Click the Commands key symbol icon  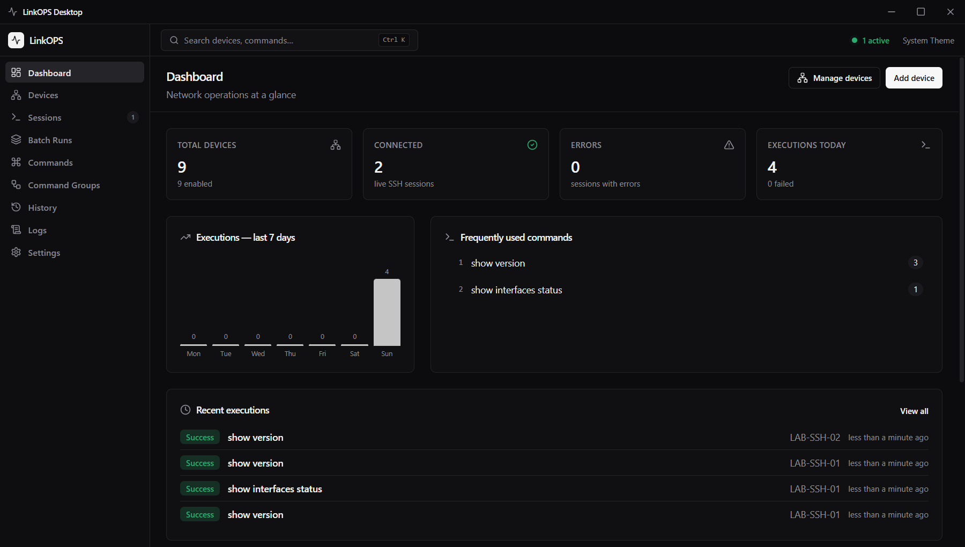[x=16, y=162]
